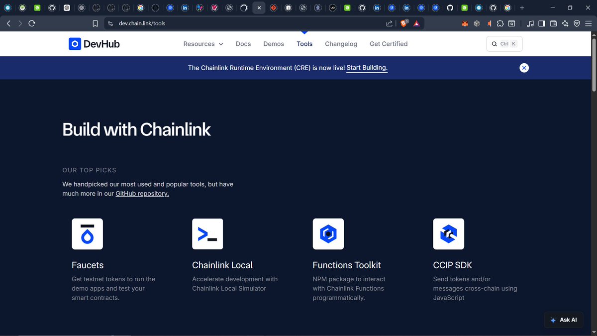Click the DevHub logo
The width and height of the screenshot is (597, 336).
pos(94,44)
